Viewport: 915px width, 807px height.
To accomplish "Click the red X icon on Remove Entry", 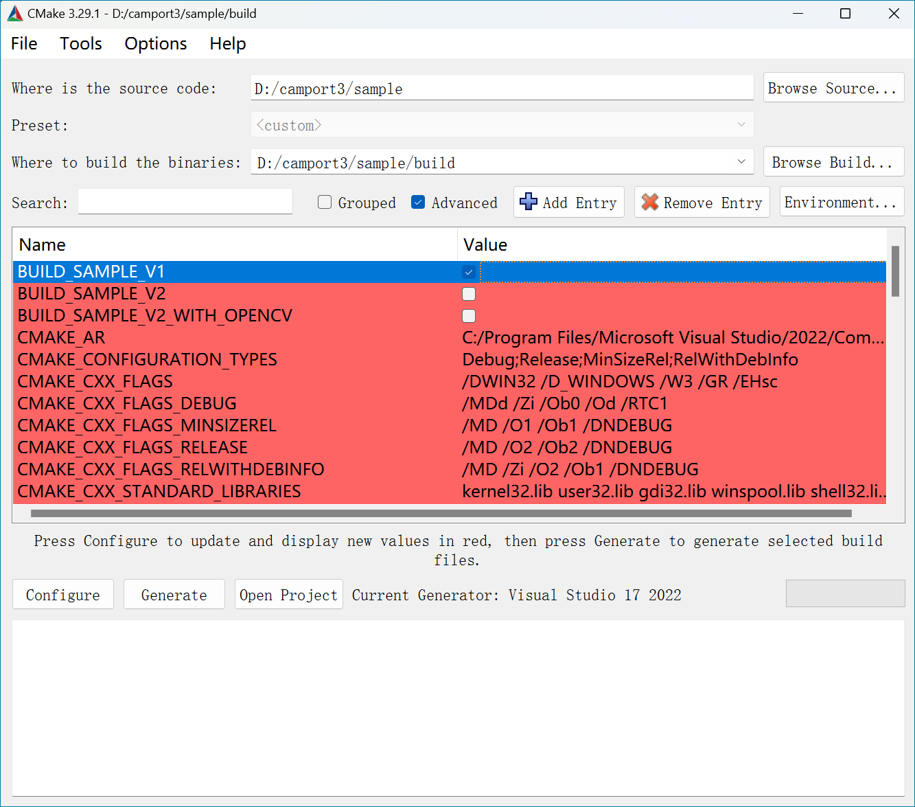I will pos(649,202).
